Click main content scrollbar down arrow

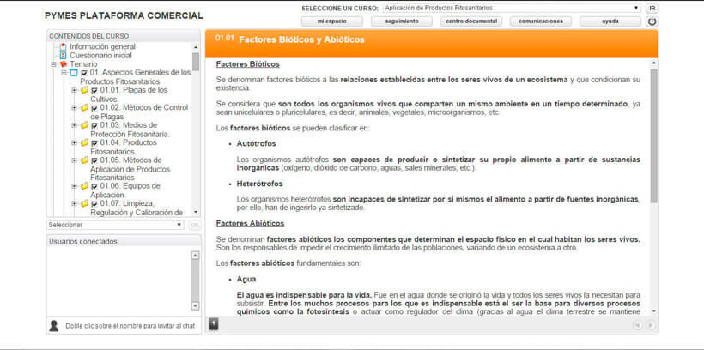pyautogui.click(x=653, y=311)
